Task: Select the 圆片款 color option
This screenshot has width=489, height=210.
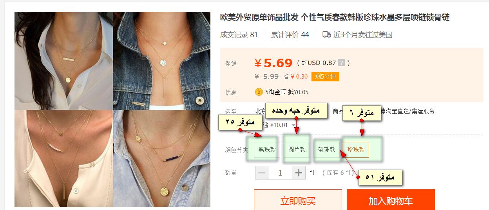Action: click(297, 149)
